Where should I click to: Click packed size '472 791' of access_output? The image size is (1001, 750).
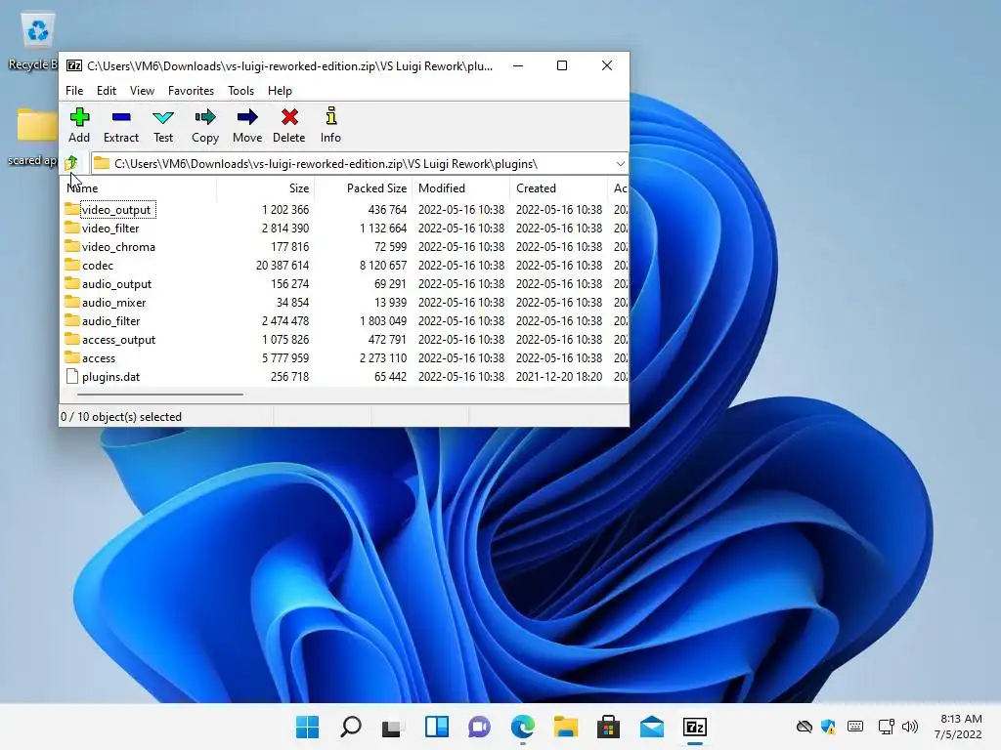(x=387, y=339)
